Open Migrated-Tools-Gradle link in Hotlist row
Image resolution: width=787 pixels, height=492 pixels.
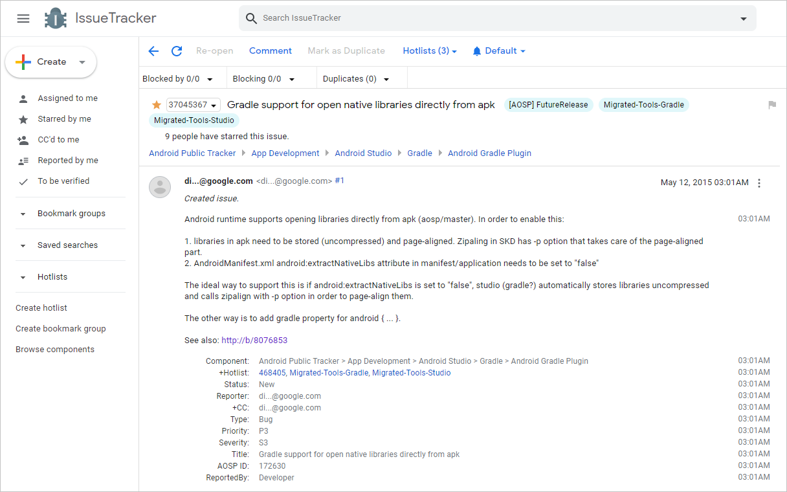(x=329, y=373)
